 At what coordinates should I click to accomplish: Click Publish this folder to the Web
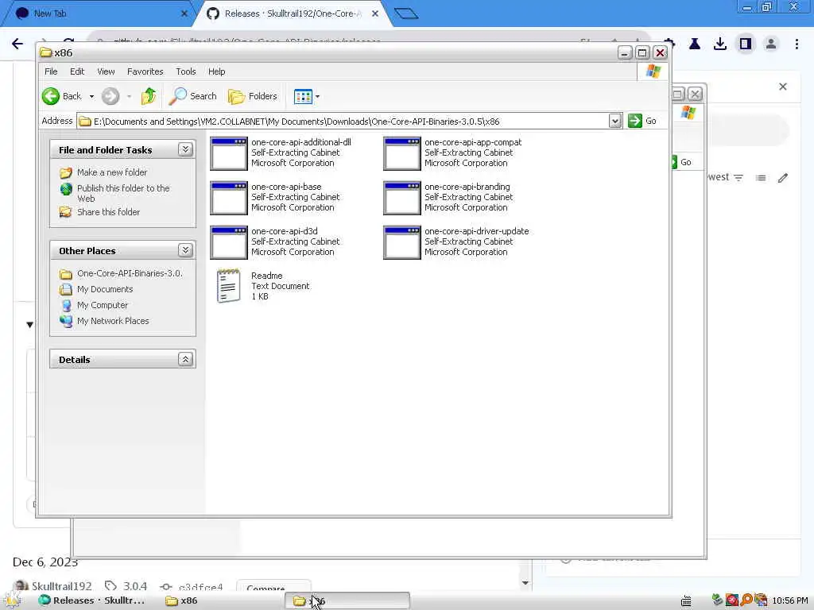123,193
